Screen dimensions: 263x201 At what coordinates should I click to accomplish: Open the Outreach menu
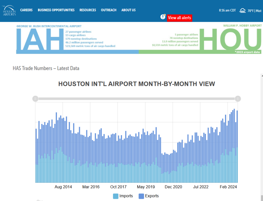click(109, 10)
